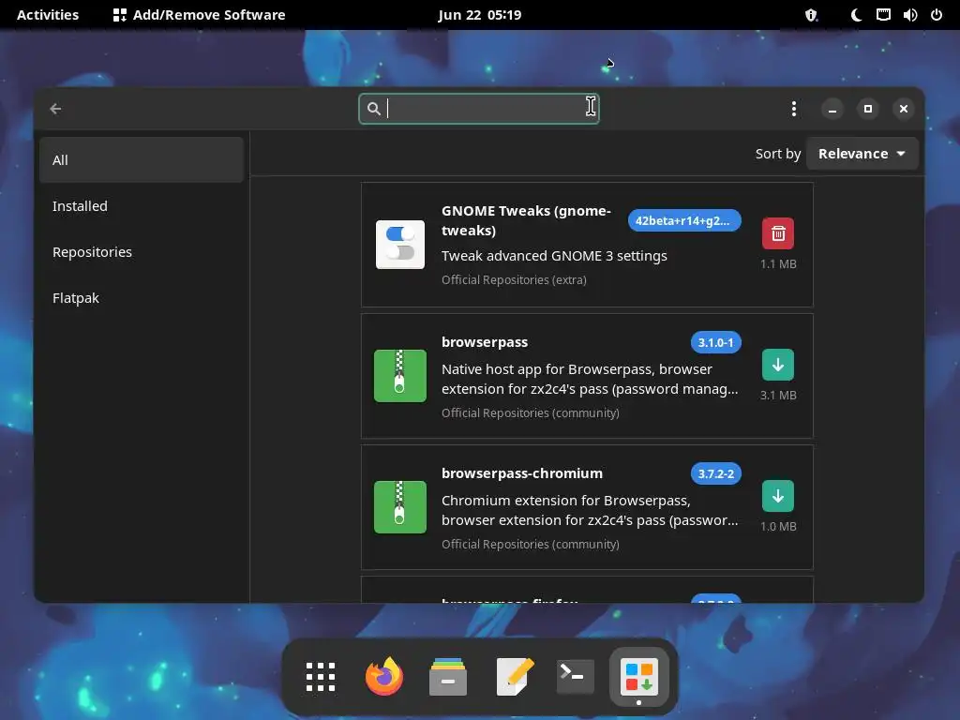Click browserpass-chromium version badge 3.7.2-2
Screen dimensions: 960x720
715,473
